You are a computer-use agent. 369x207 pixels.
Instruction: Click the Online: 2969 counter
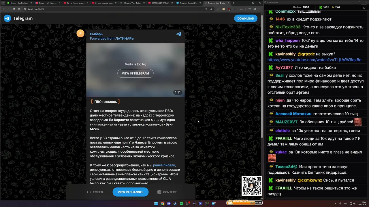[x=301, y=7]
